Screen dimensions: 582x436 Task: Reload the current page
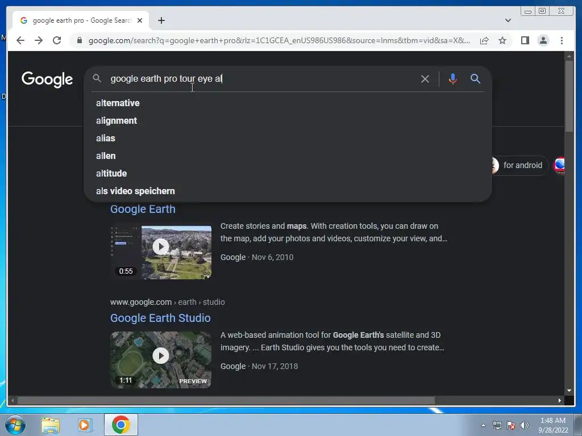57,40
